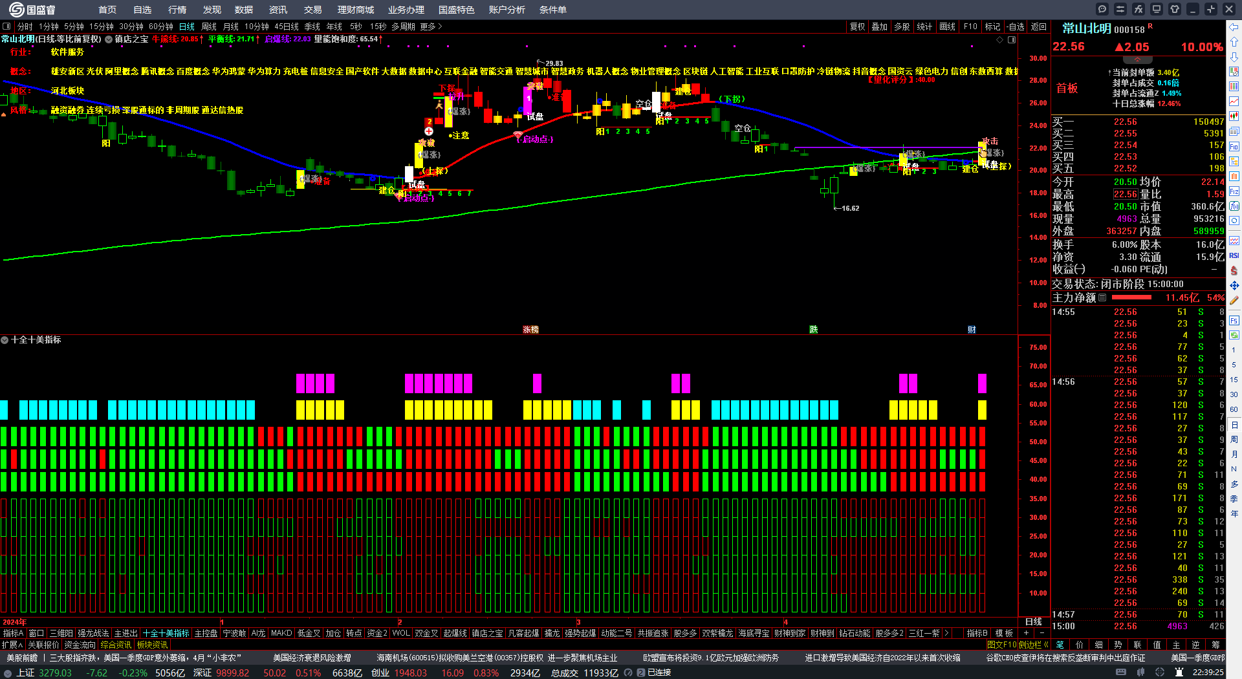The width and height of the screenshot is (1242, 679).
Task: Open the F10 company info sidebar icon
Action: pyautogui.click(x=1234, y=147)
